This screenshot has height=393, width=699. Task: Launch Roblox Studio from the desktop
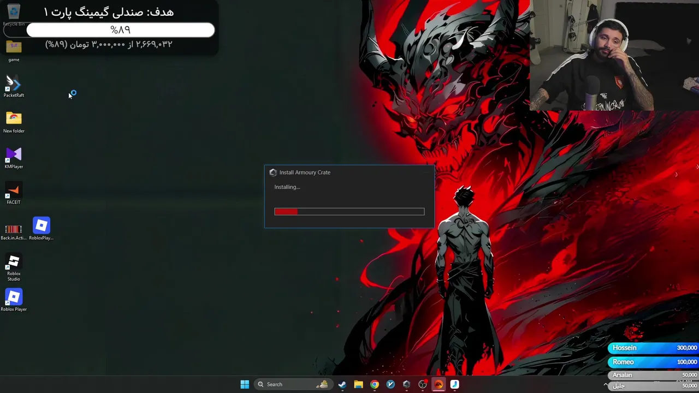pos(14,267)
